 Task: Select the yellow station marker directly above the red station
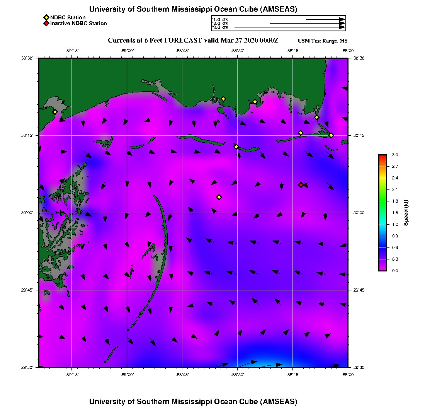(x=301, y=133)
